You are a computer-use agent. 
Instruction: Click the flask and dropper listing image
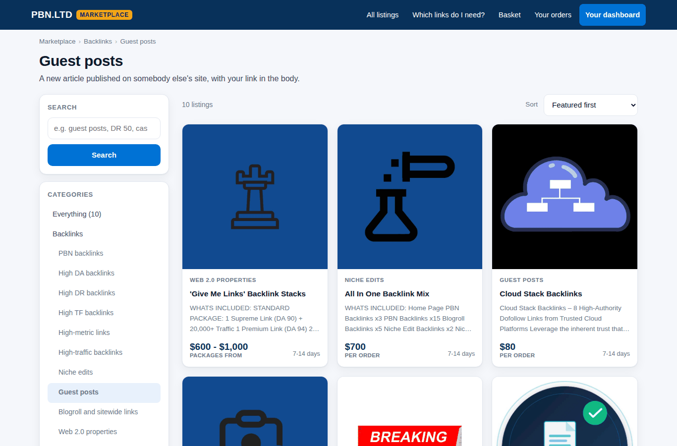coord(410,197)
